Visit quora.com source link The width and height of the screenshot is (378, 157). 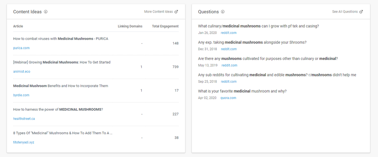click(x=228, y=98)
